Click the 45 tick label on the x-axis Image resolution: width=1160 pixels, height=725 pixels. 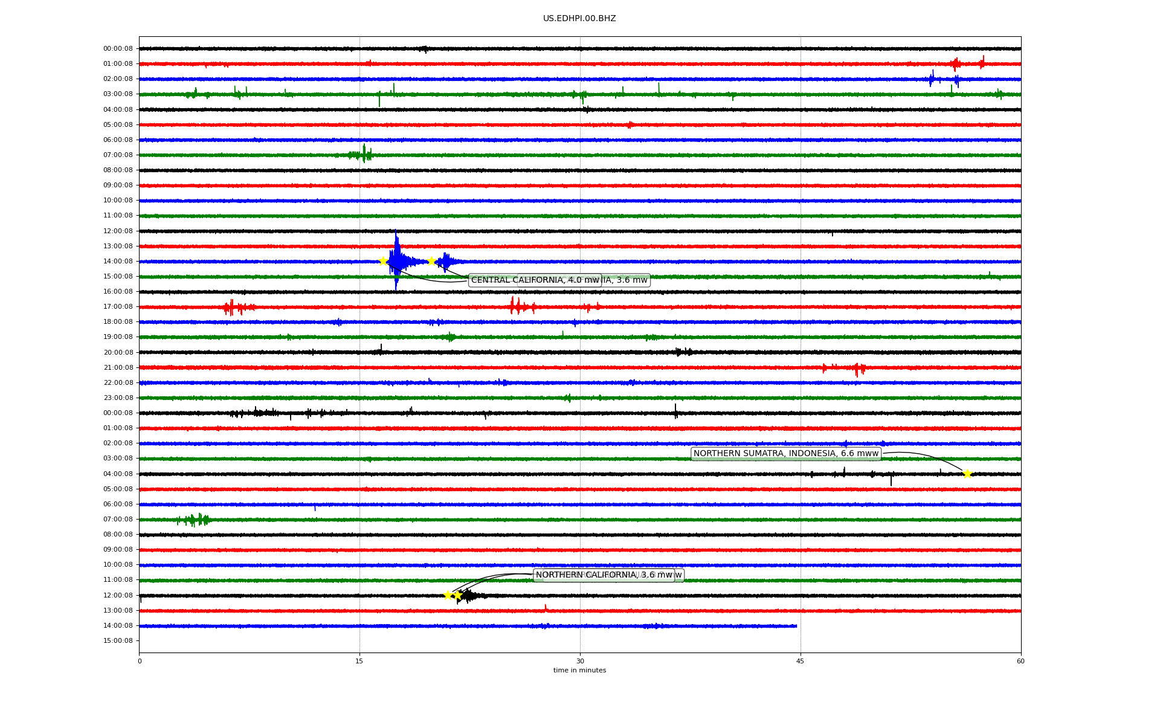pos(800,661)
